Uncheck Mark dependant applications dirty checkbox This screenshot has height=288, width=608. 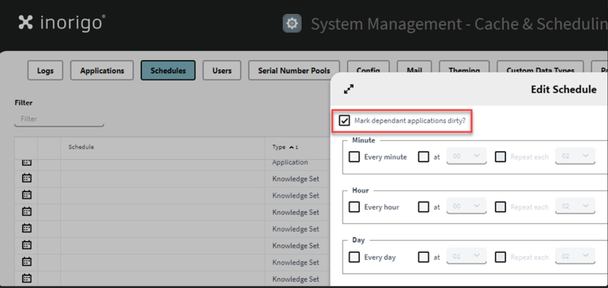344,121
